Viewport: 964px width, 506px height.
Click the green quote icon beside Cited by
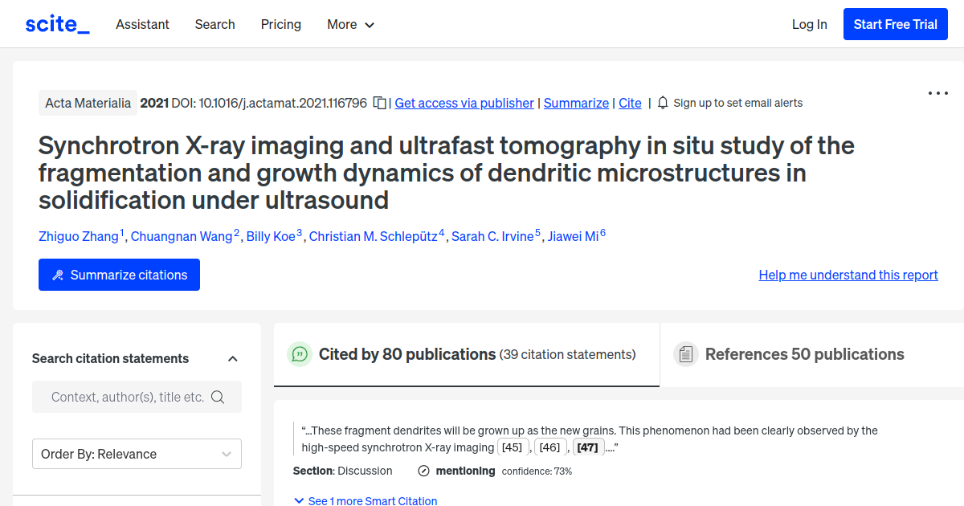(299, 353)
